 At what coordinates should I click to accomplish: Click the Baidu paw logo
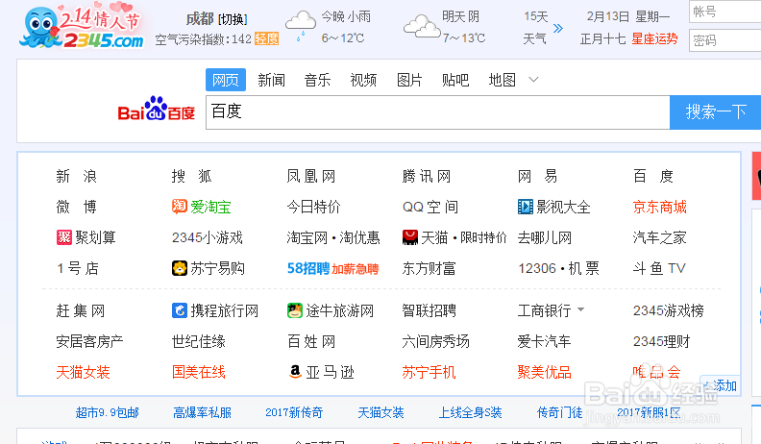point(157,109)
